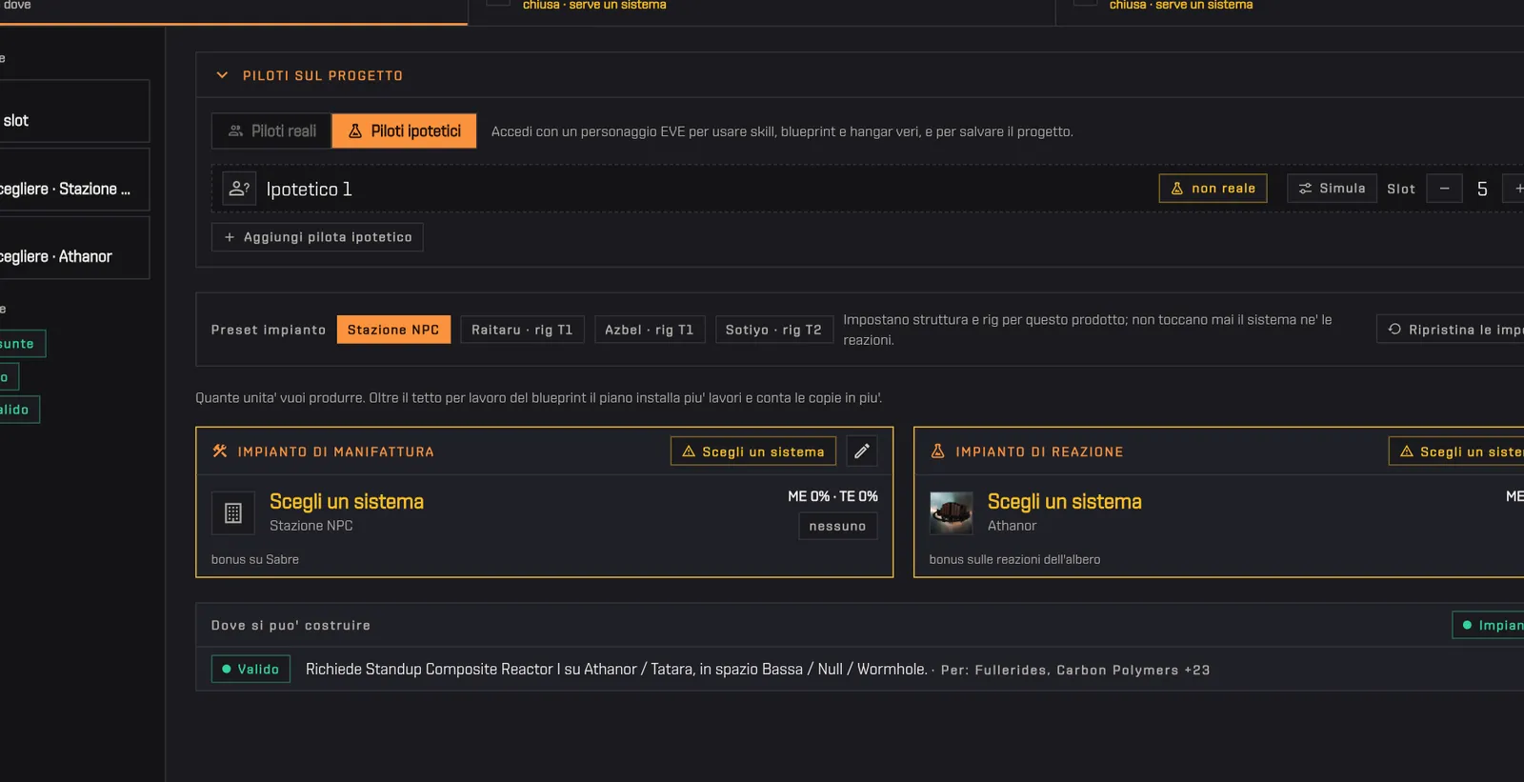
Task: Open Simula settings for Ipotetico 1
Action: 1332,189
